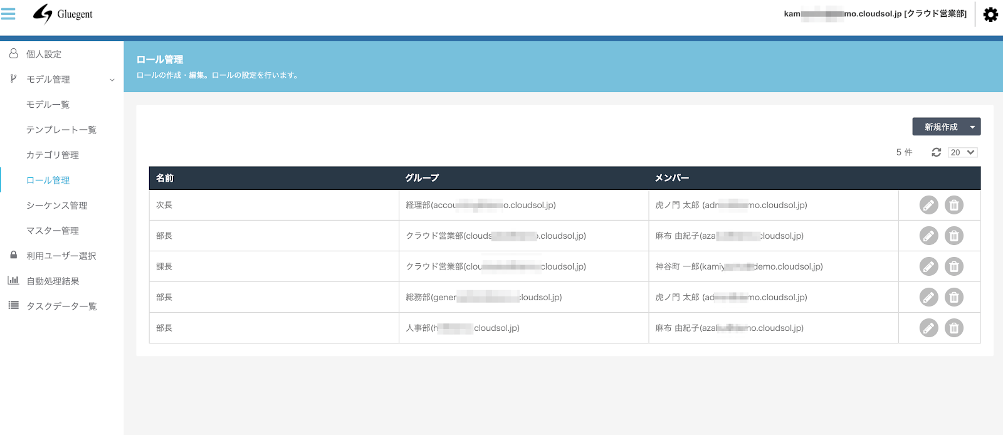1003x435 pixels.
Task: Open モデル一覧 in the sidebar
Action: click(48, 105)
